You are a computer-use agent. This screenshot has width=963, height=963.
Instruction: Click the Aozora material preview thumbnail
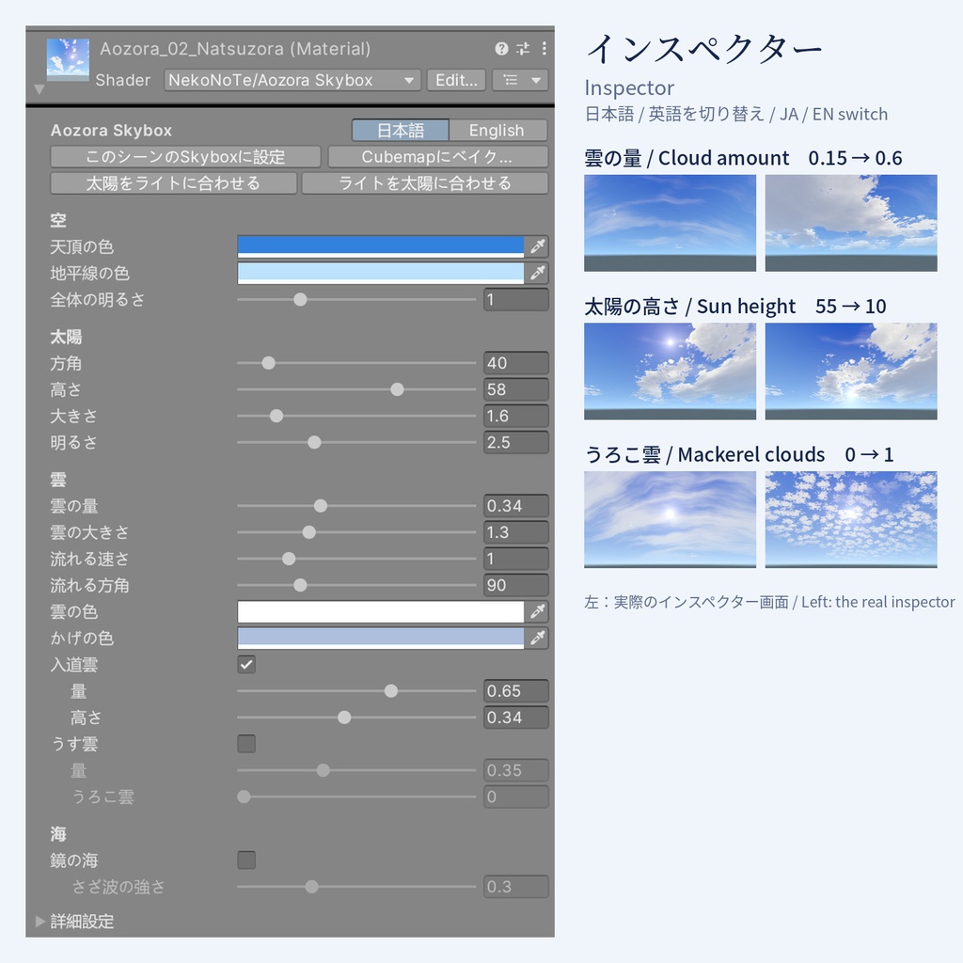click(68, 59)
